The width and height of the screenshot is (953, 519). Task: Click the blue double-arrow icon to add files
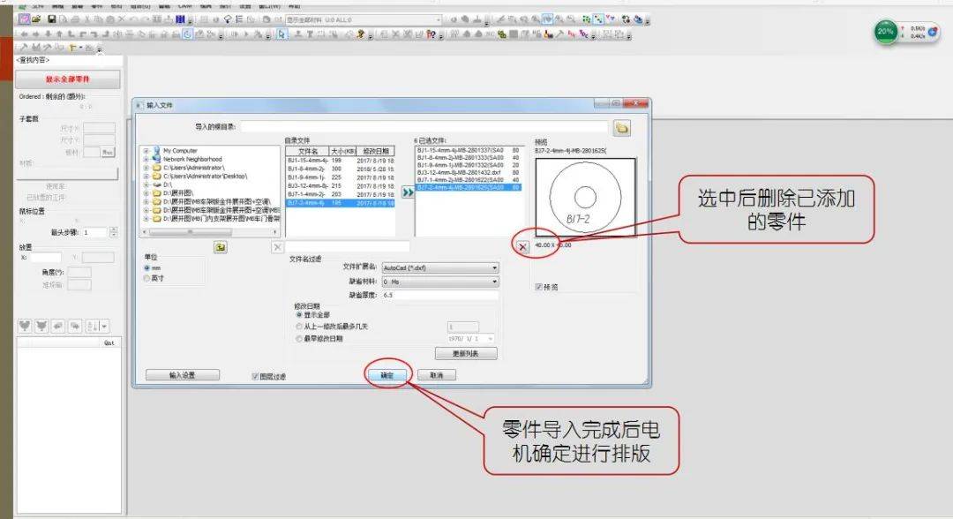407,192
